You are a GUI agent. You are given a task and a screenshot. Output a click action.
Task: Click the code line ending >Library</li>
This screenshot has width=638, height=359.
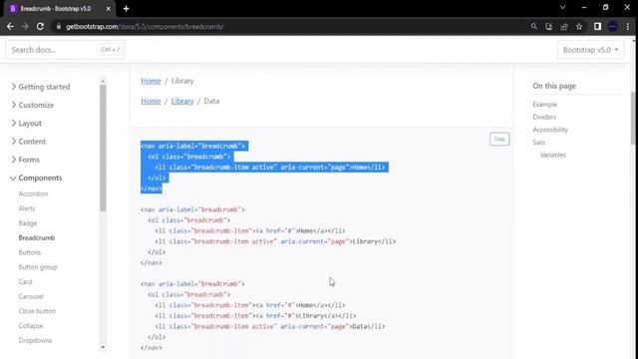point(275,241)
